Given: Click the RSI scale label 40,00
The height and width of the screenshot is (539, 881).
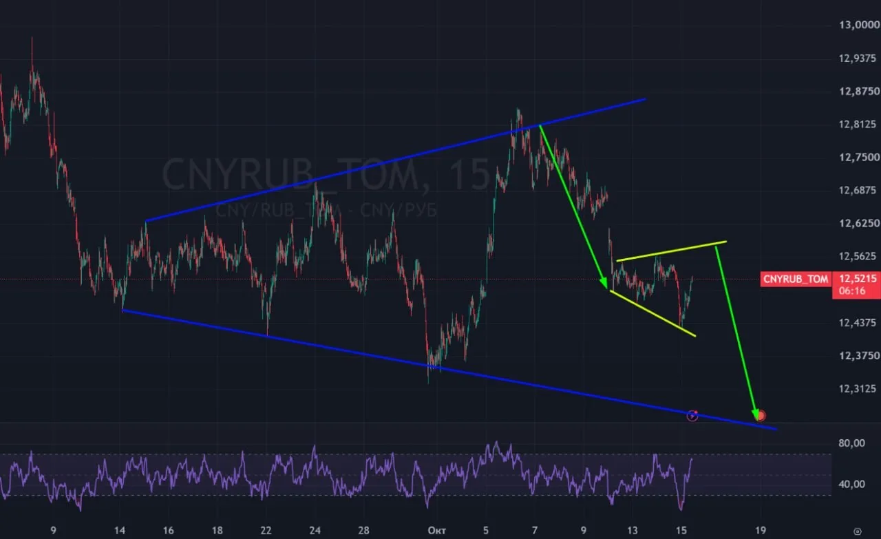Looking at the screenshot, I should [851, 484].
